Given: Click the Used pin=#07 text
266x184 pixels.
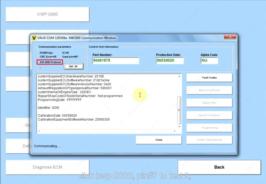Looking at the screenshot, I should click(x=70, y=57).
